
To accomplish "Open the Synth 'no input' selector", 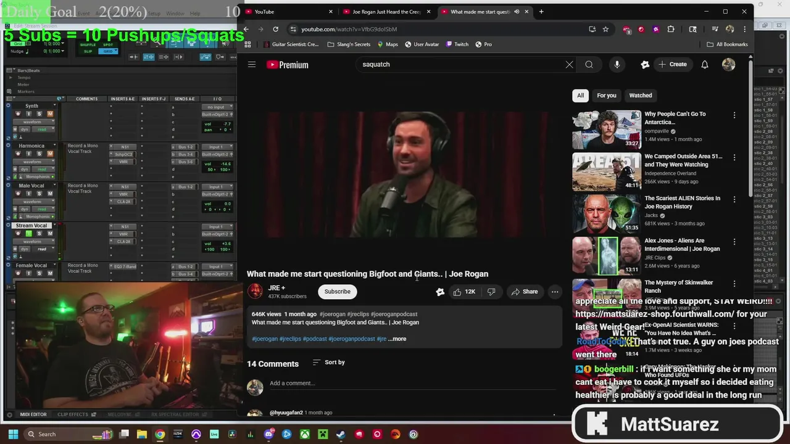I will click(218, 107).
